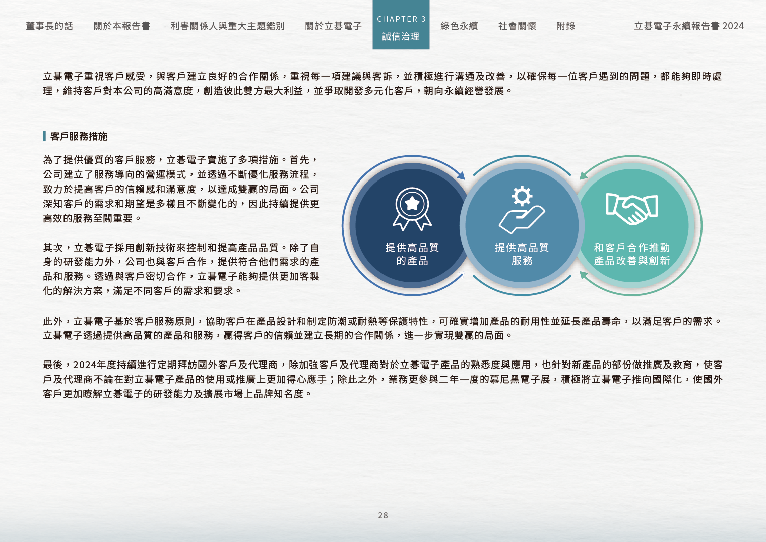Select the CHAPTER 3 誠信治理 tab

pyautogui.click(x=401, y=25)
